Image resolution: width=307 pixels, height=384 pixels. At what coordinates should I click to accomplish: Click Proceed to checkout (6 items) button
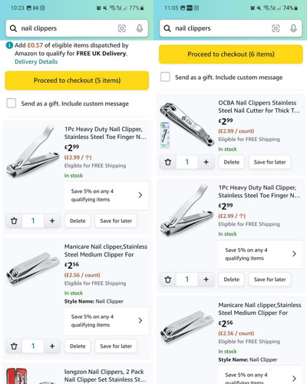tap(231, 55)
